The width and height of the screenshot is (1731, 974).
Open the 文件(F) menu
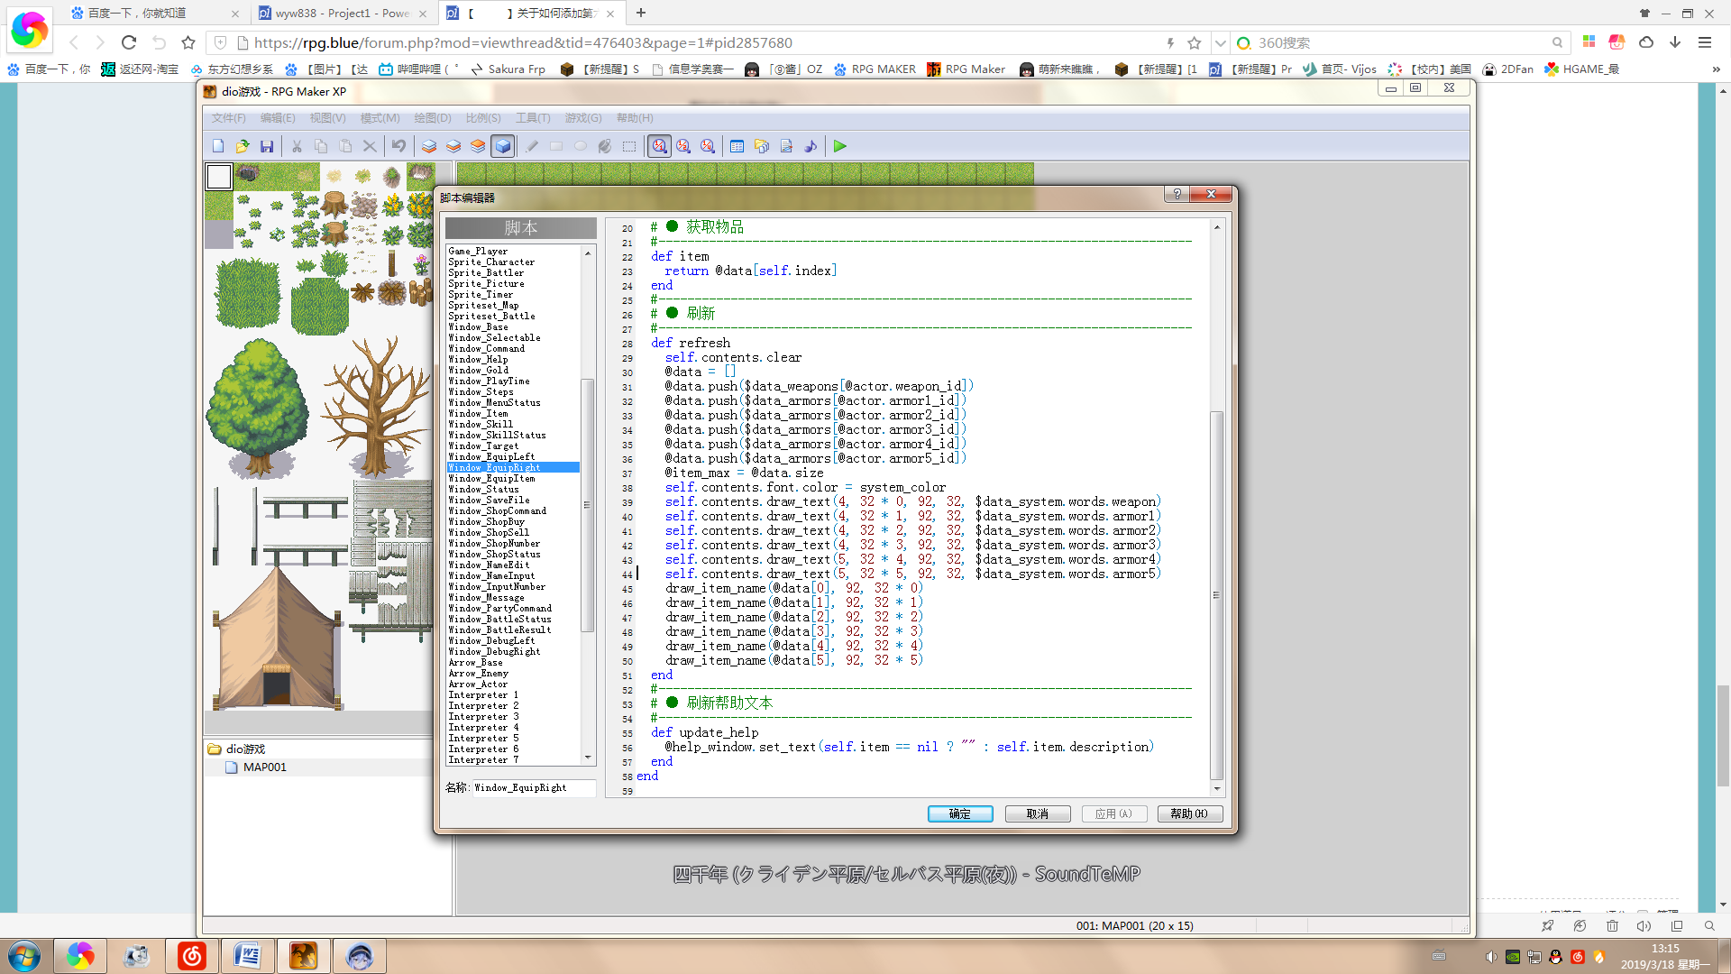228,118
